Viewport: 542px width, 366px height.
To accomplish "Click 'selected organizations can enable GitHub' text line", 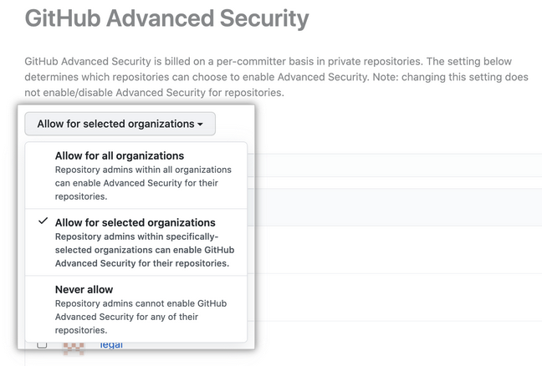I will [x=144, y=250].
